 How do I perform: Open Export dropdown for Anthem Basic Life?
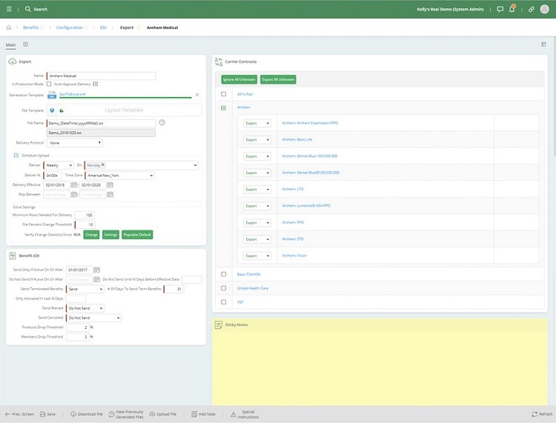257,140
